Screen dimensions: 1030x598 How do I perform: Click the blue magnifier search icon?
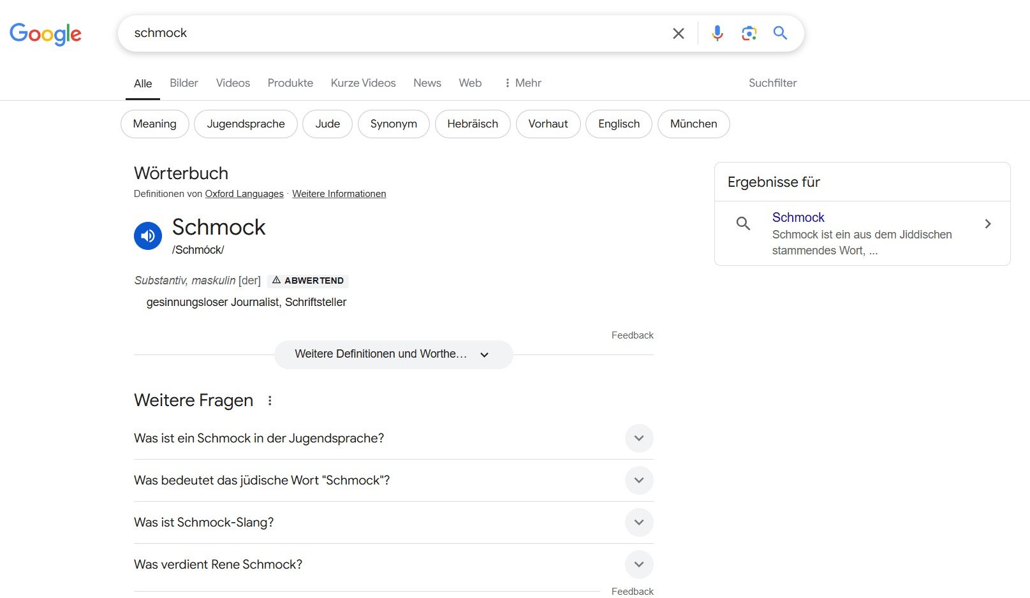click(x=780, y=33)
